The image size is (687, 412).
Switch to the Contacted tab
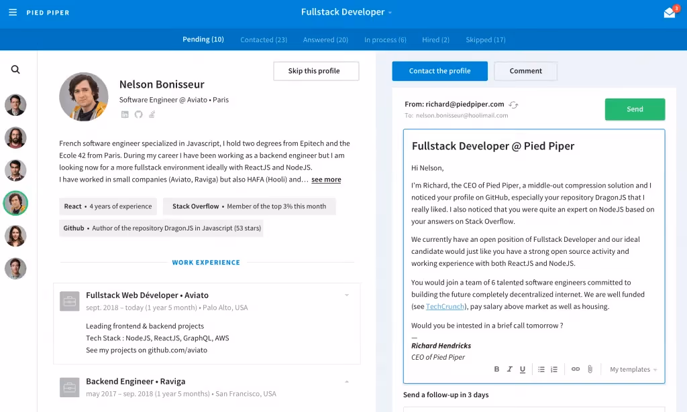pos(263,40)
